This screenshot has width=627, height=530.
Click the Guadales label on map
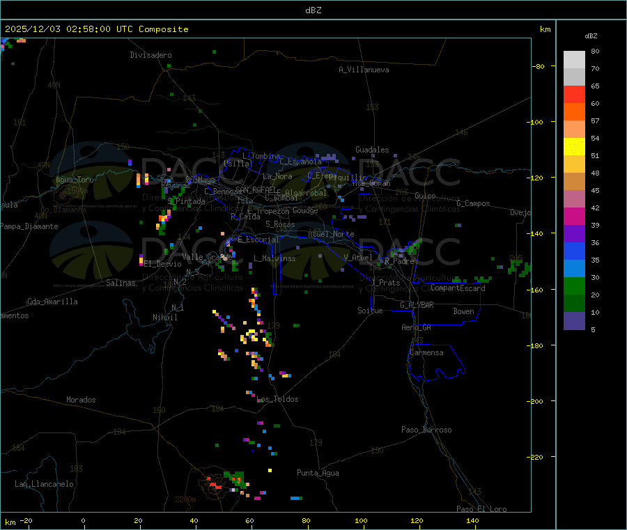coord(372,150)
